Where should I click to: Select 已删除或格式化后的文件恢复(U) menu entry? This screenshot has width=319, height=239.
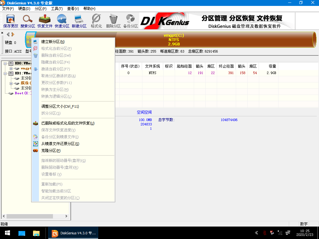pos(73,123)
